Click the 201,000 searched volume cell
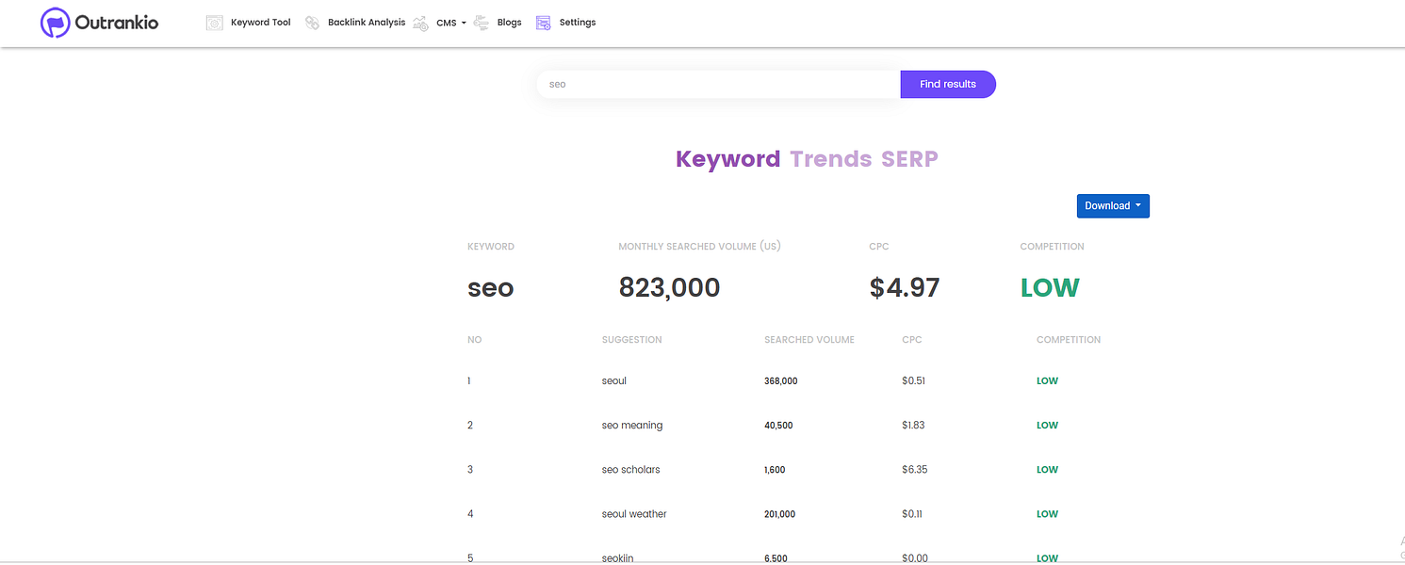 click(780, 514)
